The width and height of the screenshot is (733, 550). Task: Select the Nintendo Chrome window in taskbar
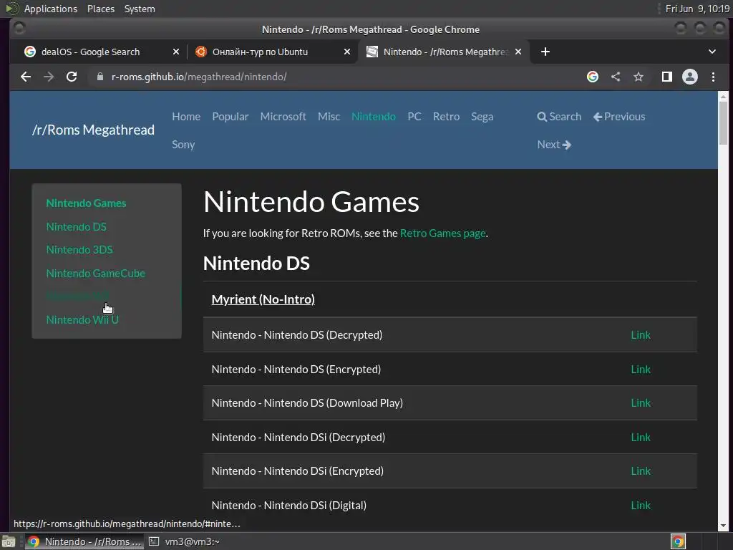(x=84, y=541)
